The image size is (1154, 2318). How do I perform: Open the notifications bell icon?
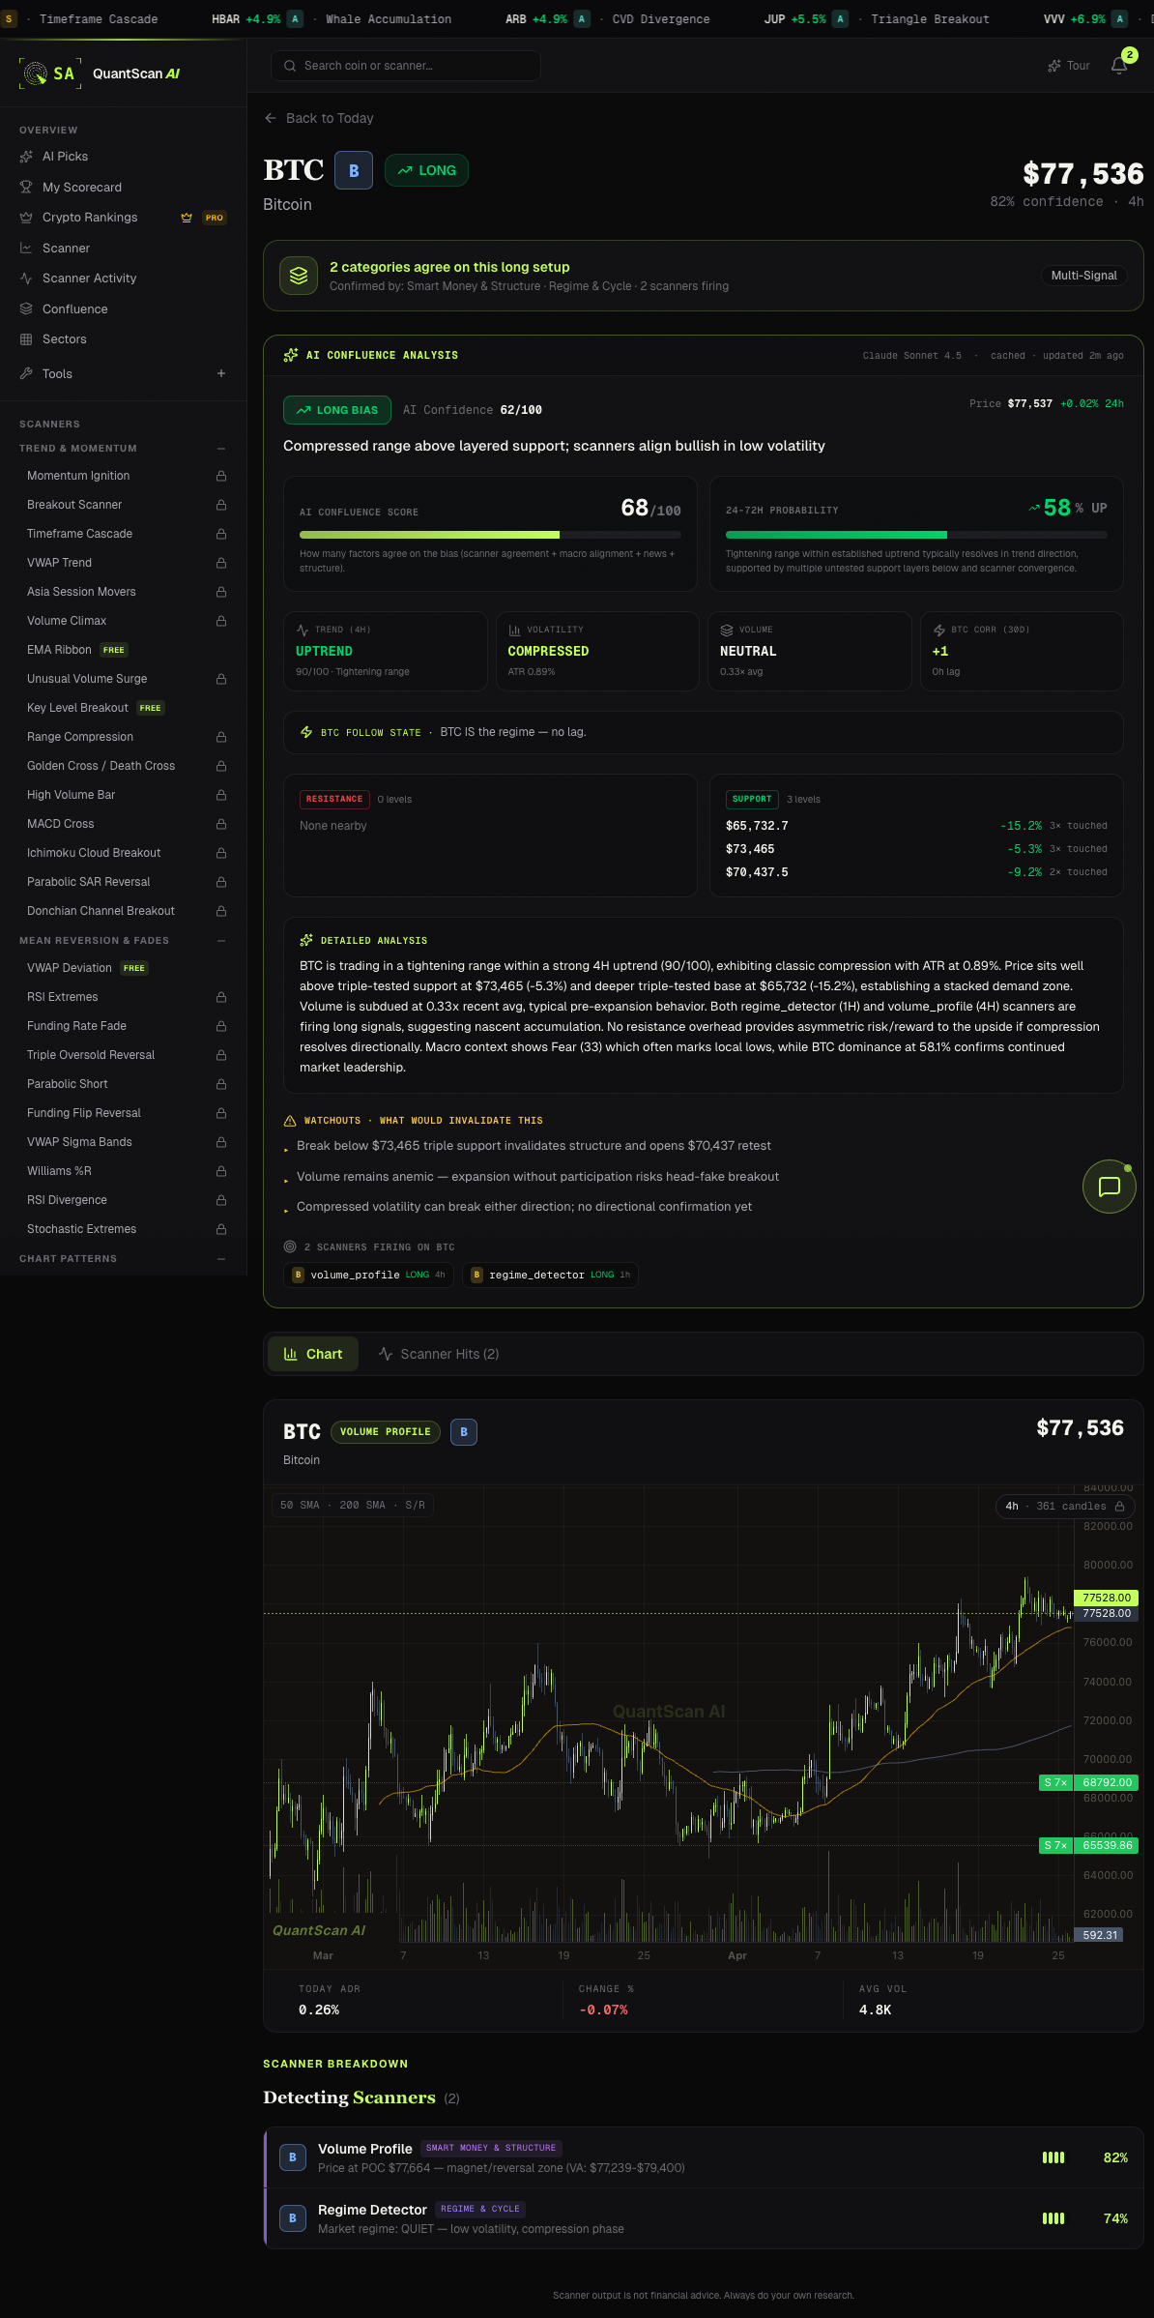point(1119,66)
